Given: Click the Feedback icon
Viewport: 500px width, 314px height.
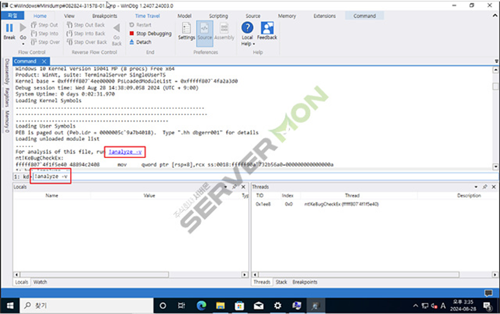Looking at the screenshot, I should [267, 31].
